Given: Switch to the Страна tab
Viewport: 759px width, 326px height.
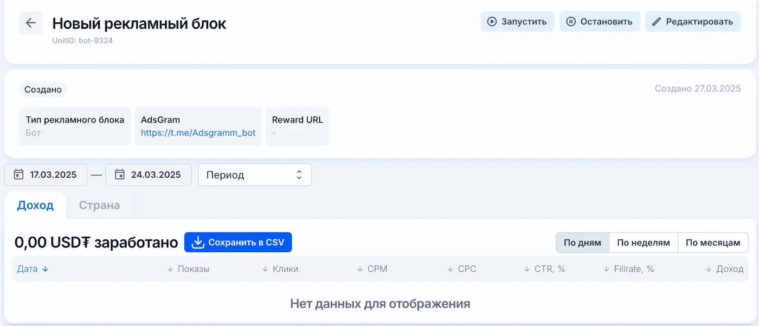Looking at the screenshot, I should click(99, 205).
